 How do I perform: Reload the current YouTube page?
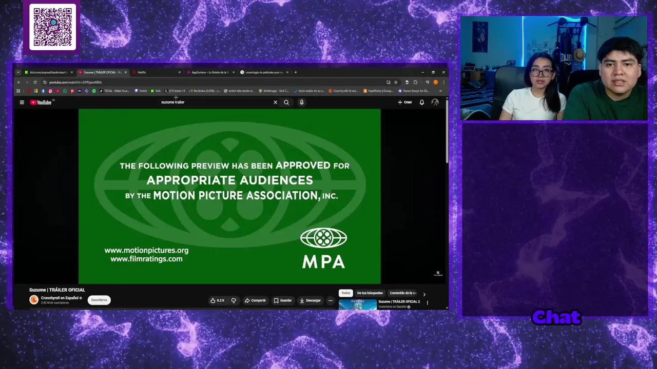[35, 83]
